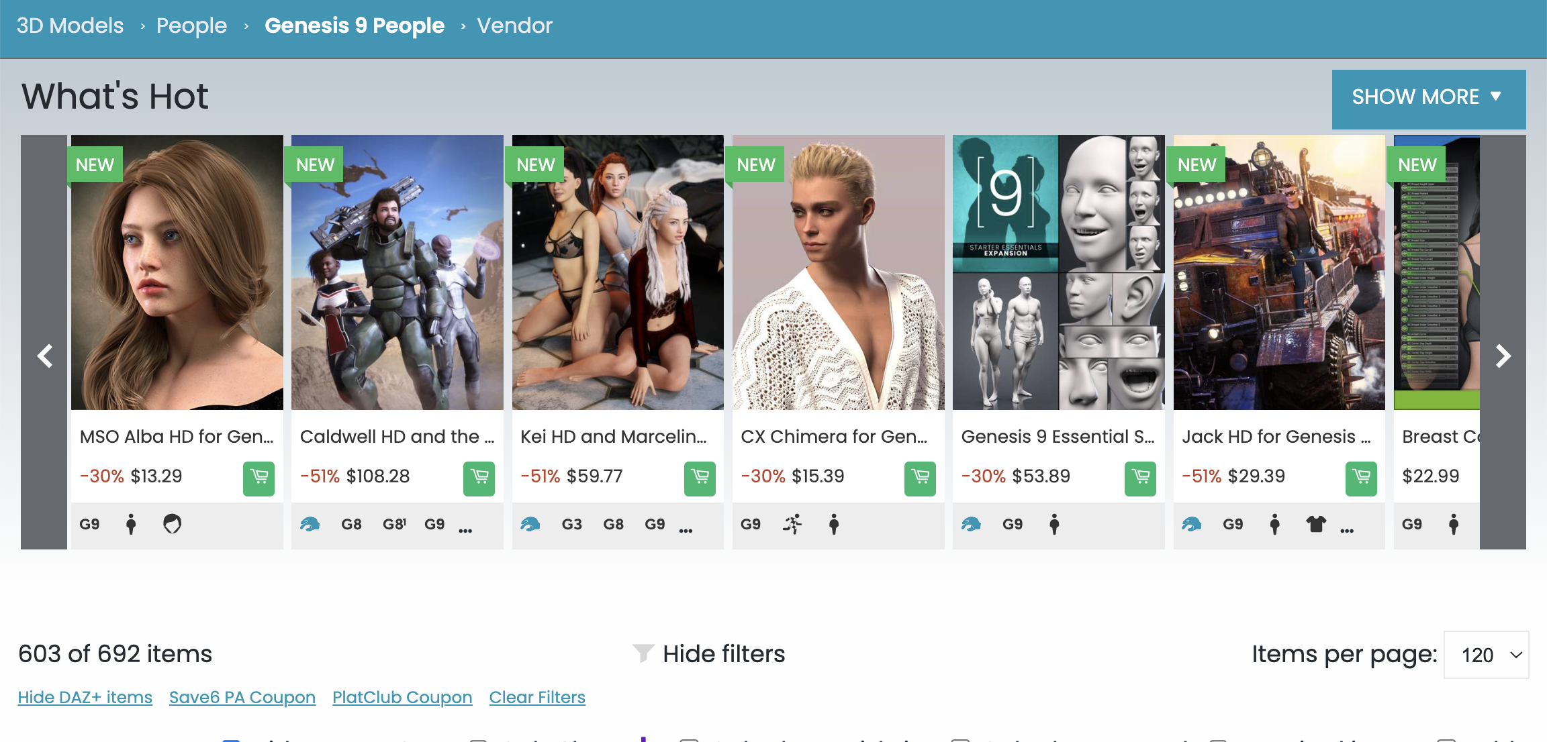1547x742 pixels.
Task: Open the People breadcrumb
Action: [191, 25]
